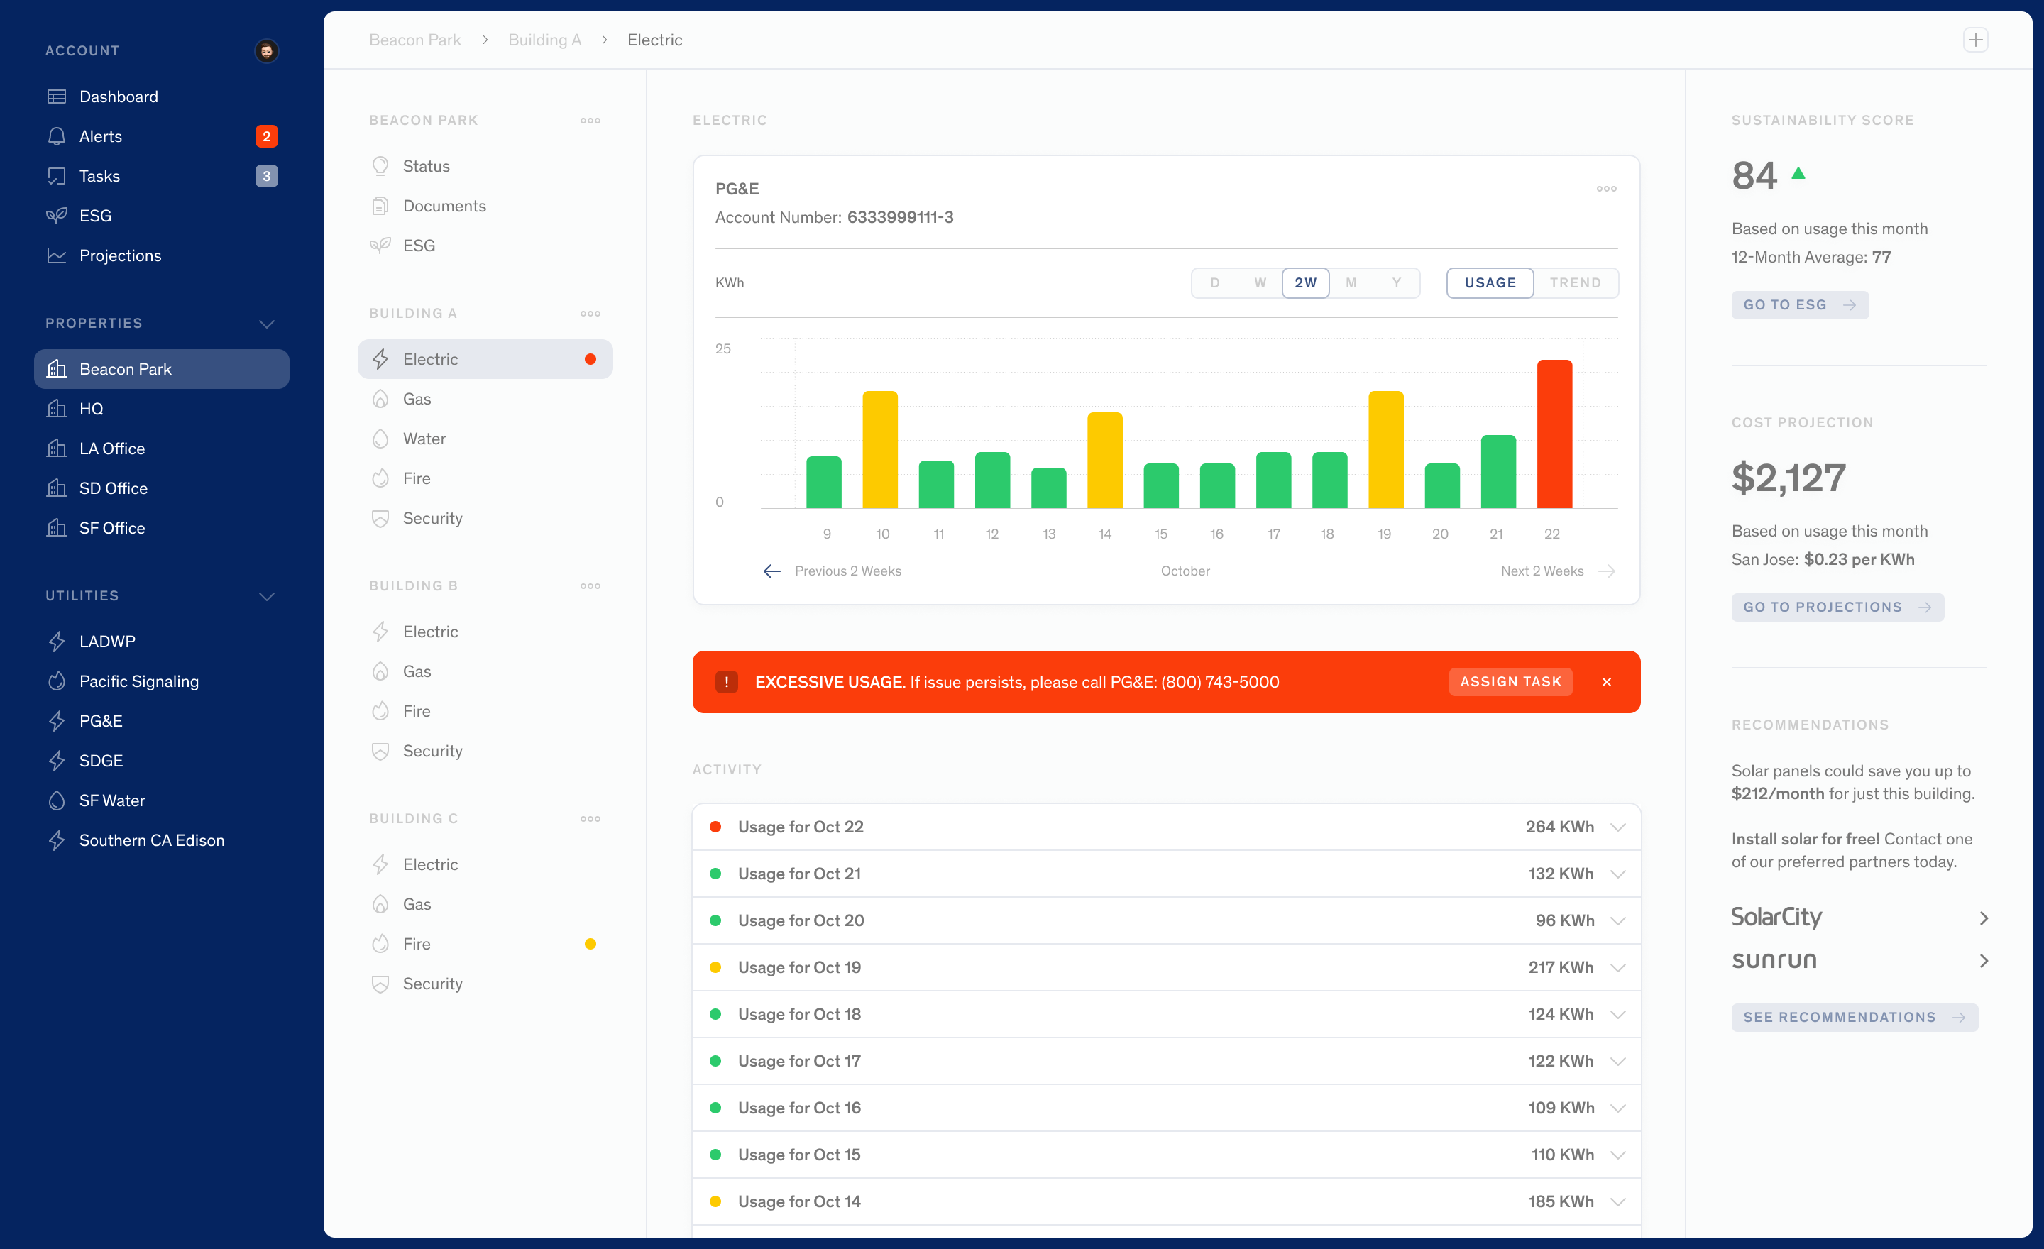
Task: Select Gas under Building A
Action: 417,399
